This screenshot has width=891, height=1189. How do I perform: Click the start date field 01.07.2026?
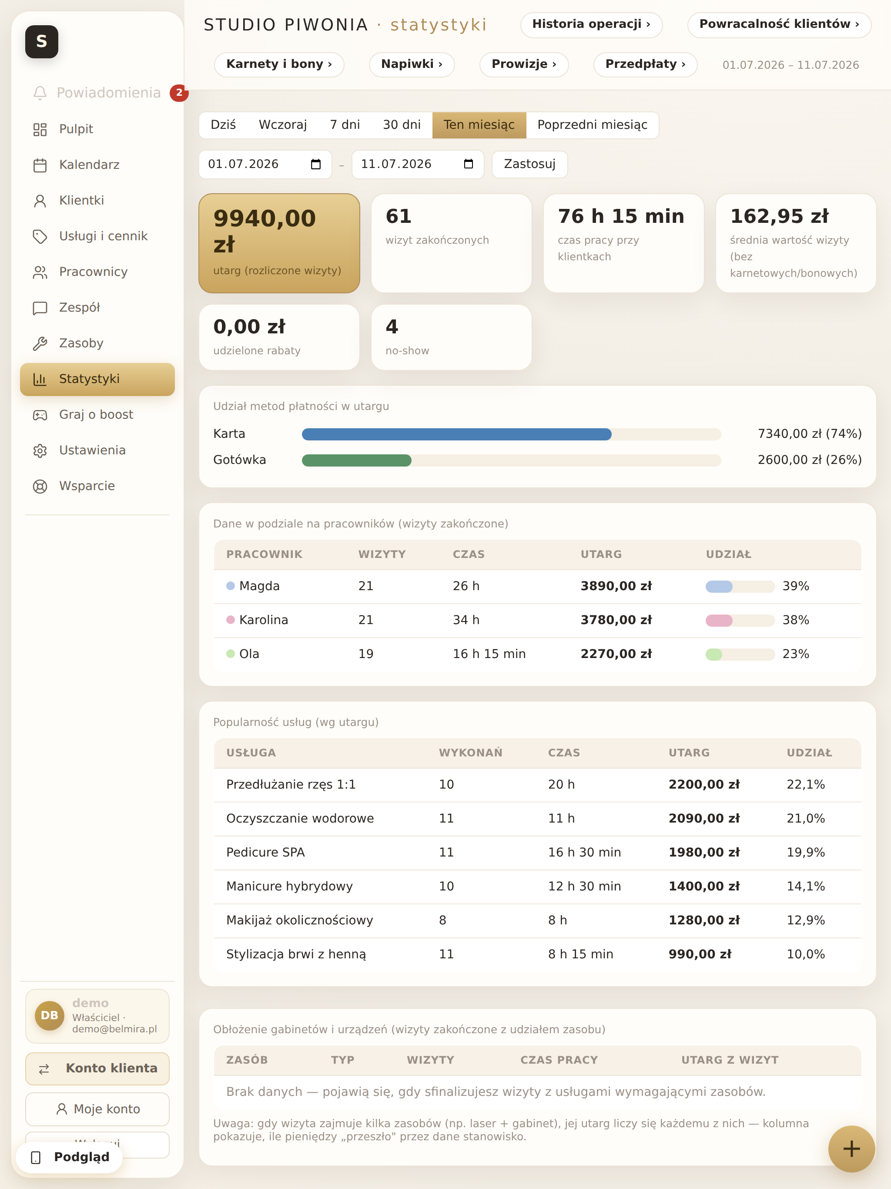pyautogui.click(x=265, y=164)
